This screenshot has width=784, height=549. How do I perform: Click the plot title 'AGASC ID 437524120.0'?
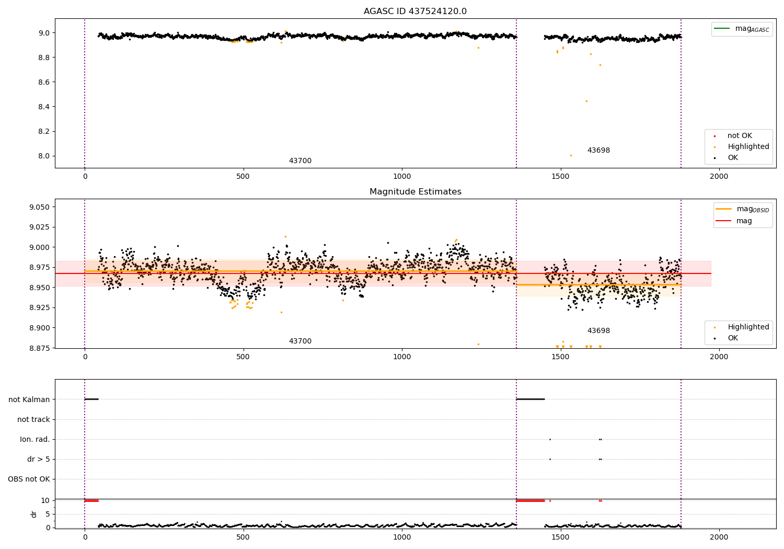pyautogui.click(x=415, y=12)
